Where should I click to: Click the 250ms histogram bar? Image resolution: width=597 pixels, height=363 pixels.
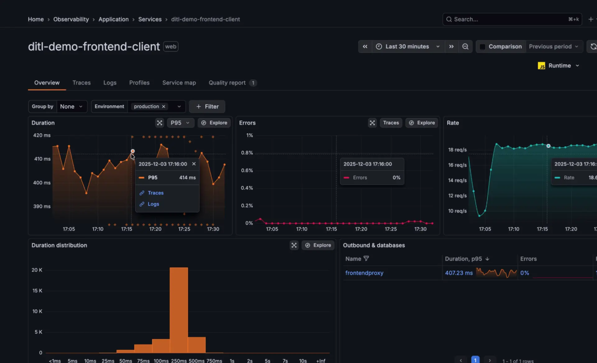click(179, 310)
